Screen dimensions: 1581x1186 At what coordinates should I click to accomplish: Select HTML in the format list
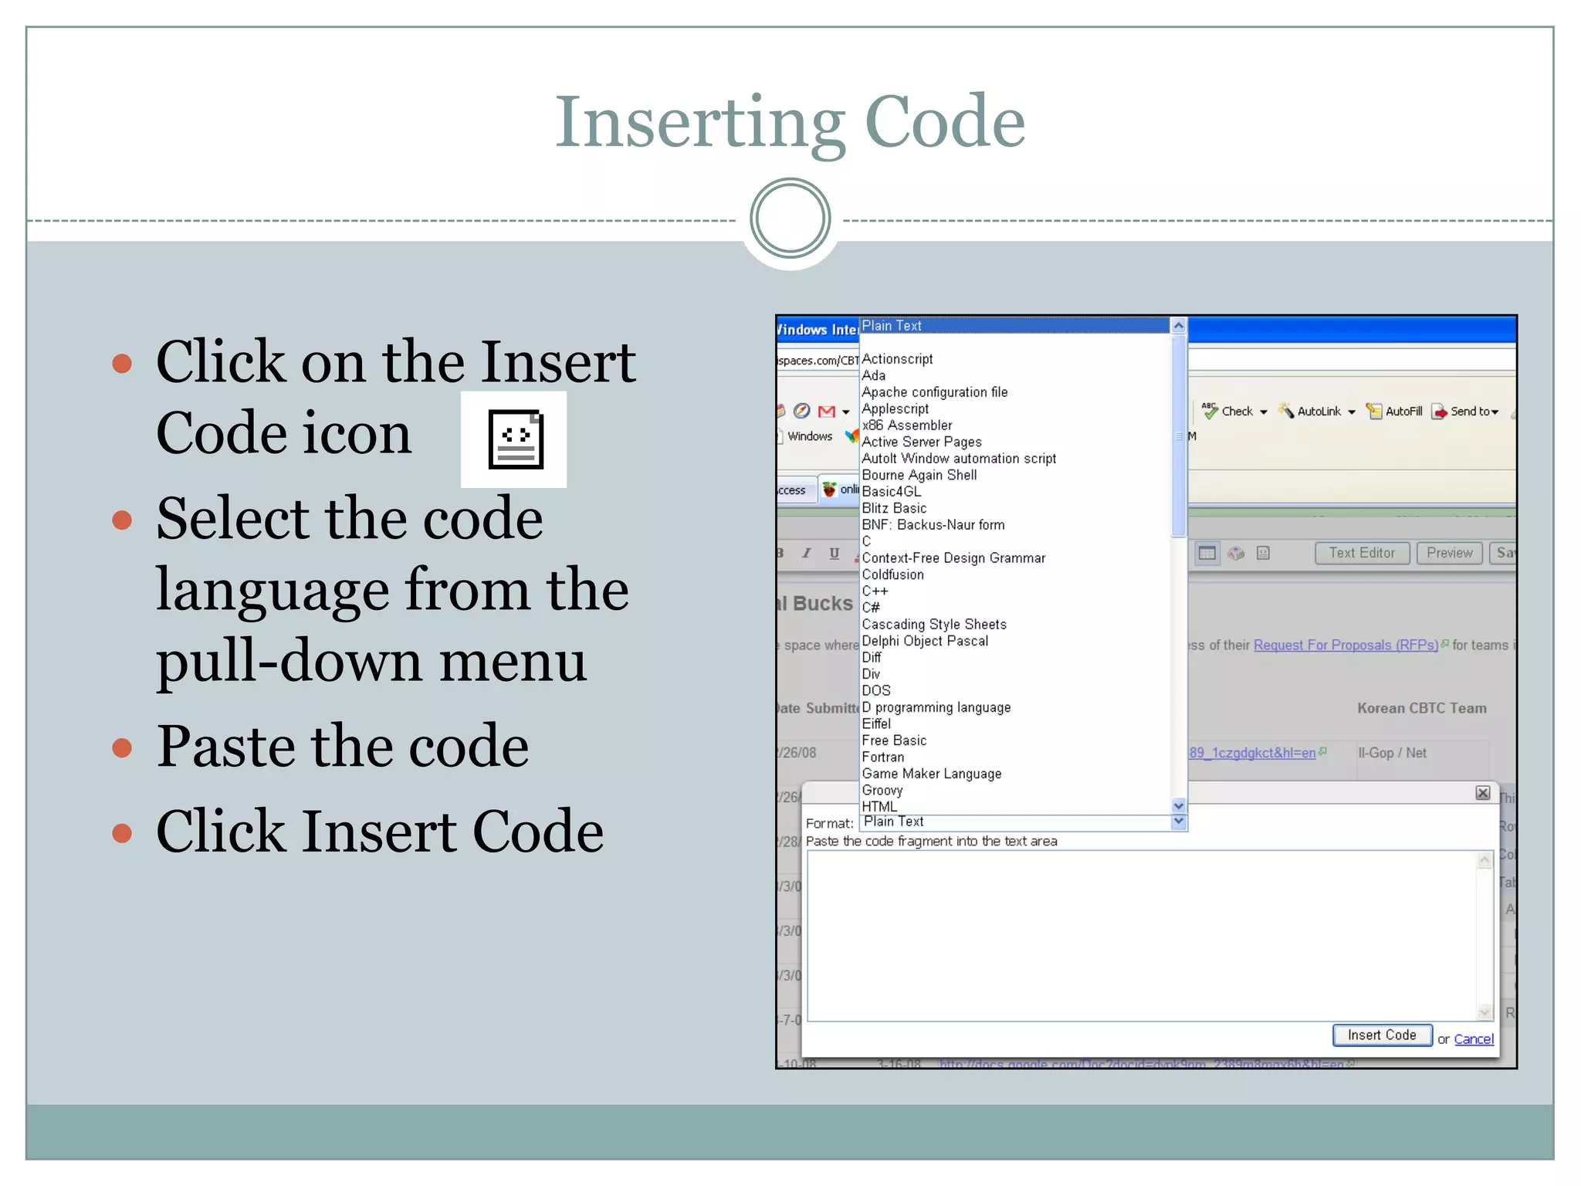[x=879, y=807]
